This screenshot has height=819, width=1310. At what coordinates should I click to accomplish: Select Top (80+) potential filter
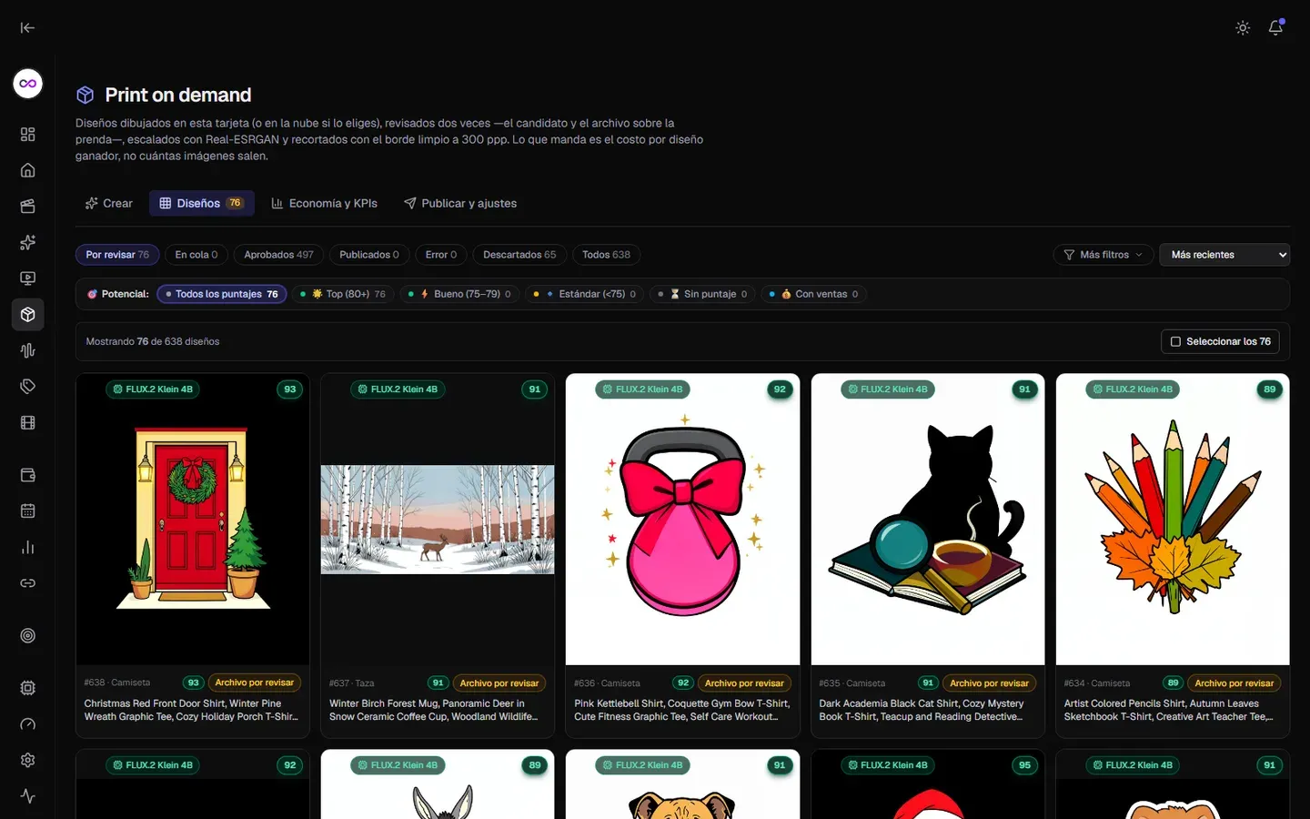click(343, 294)
